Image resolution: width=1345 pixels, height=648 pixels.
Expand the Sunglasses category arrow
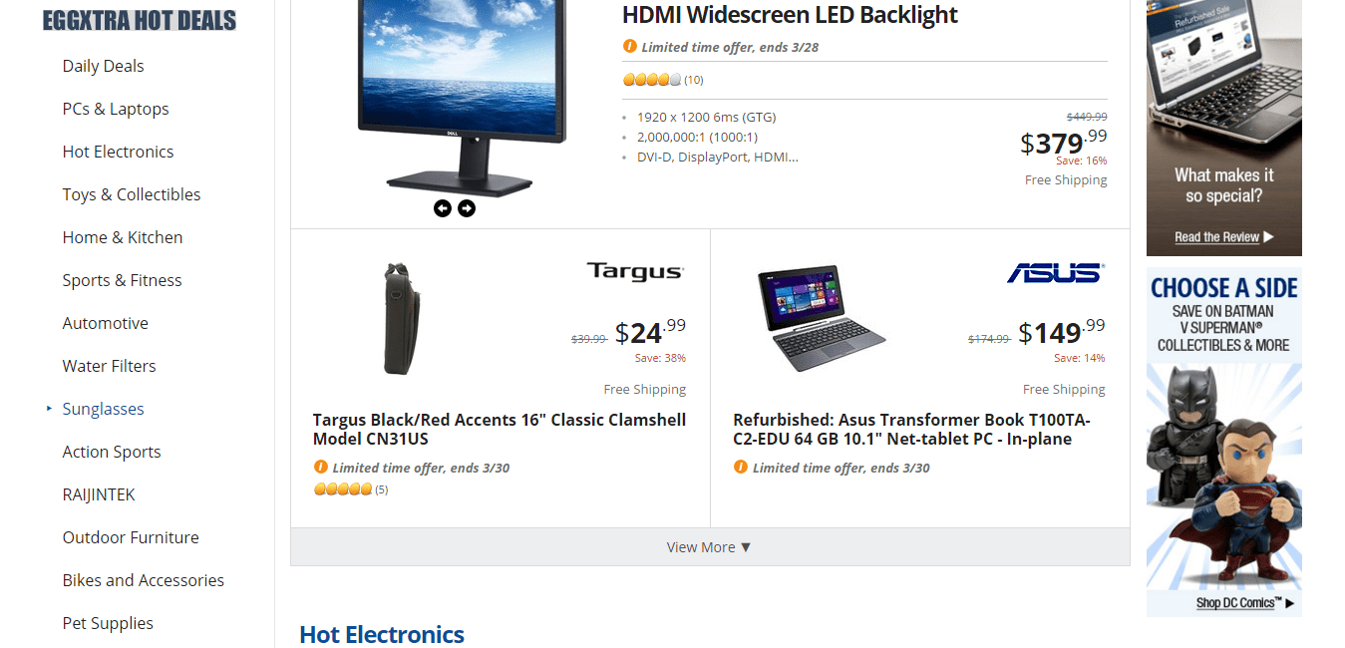coord(49,409)
